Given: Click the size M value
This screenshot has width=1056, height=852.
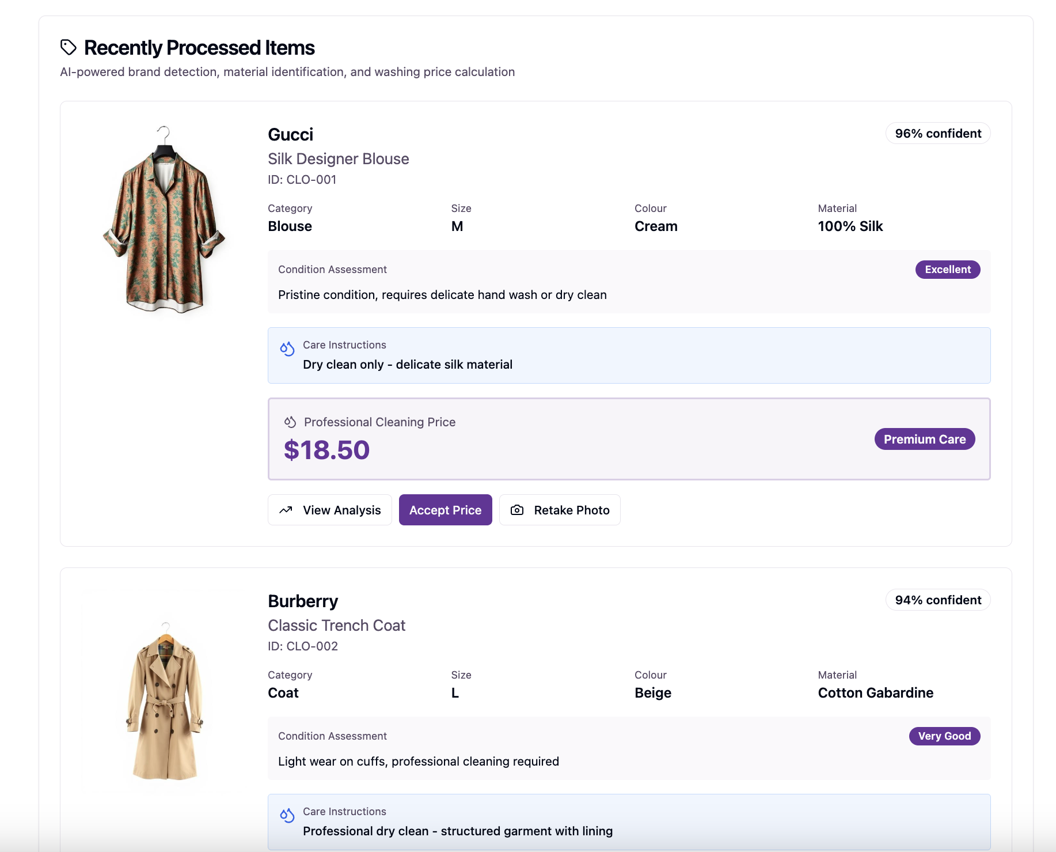Looking at the screenshot, I should (x=457, y=226).
